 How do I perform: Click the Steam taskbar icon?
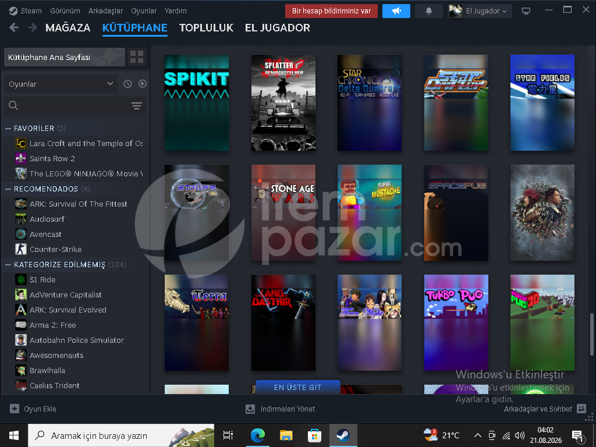pos(343,435)
